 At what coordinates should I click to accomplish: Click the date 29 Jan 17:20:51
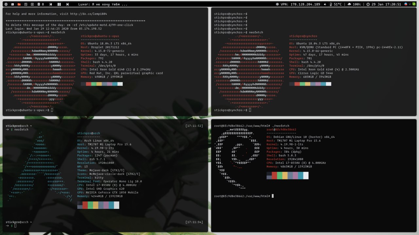tap(386, 4)
